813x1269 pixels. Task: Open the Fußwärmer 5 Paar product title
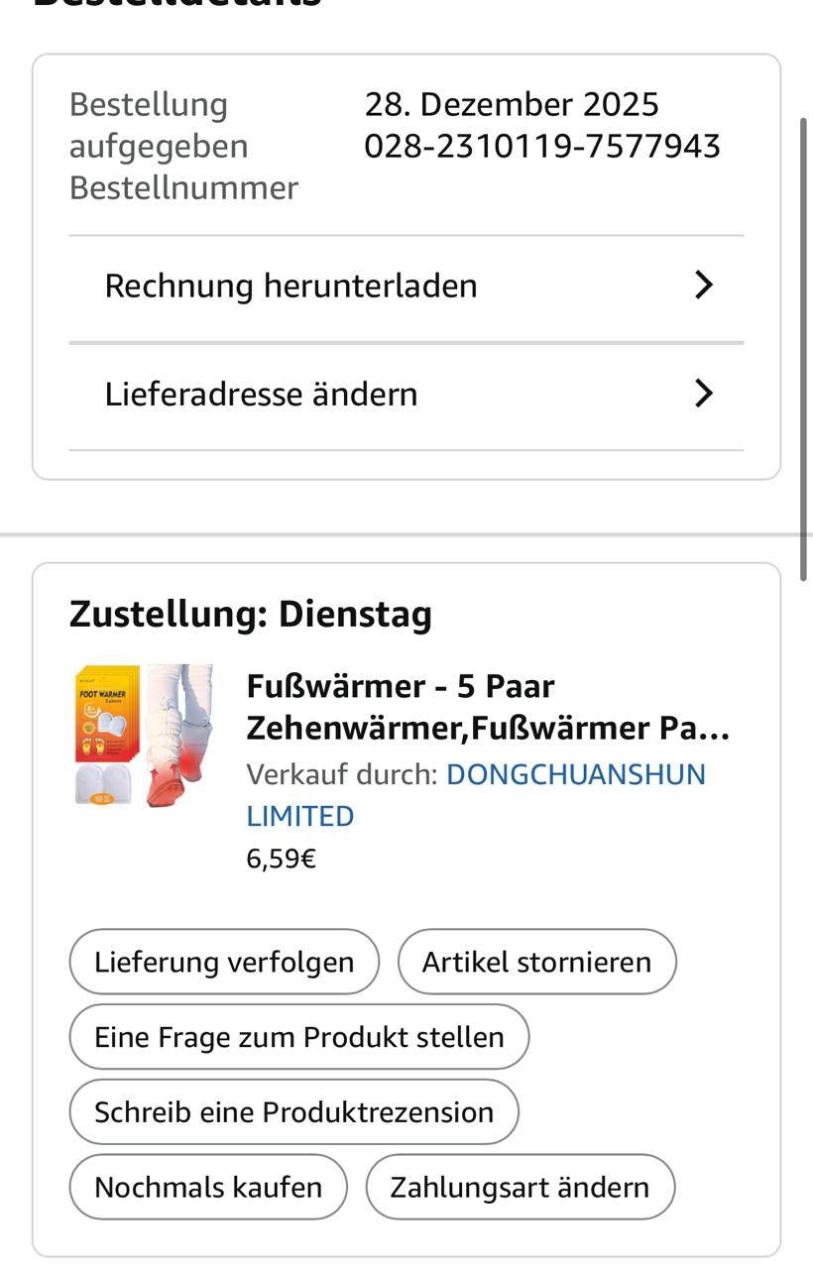pyautogui.click(x=487, y=707)
